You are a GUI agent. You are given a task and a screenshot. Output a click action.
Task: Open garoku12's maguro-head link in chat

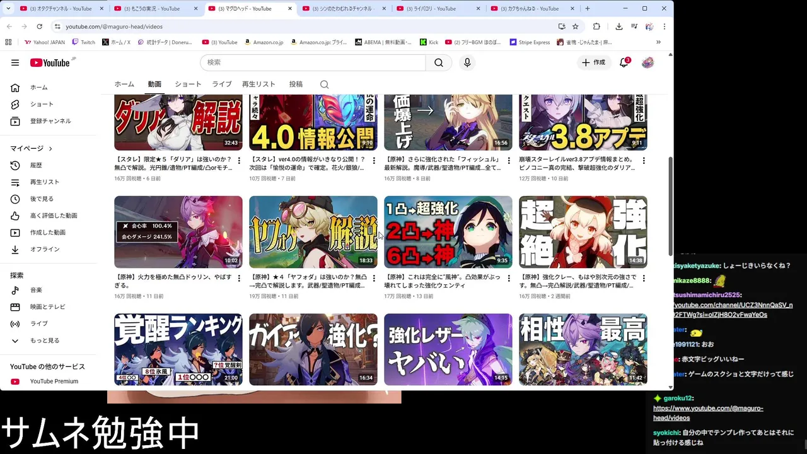pos(708,413)
